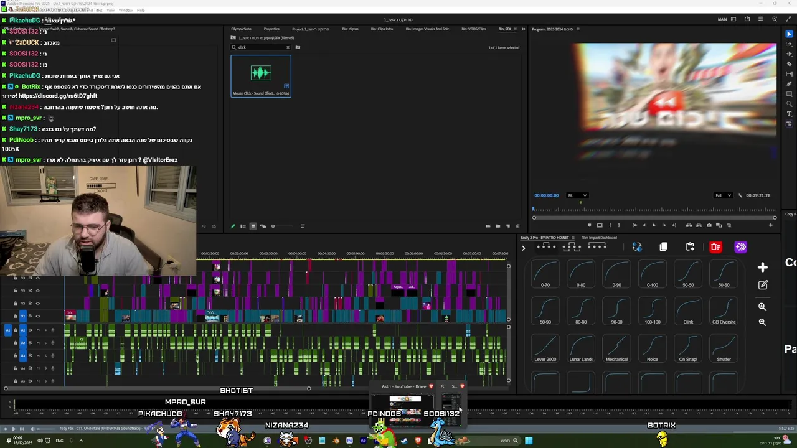The width and height of the screenshot is (797, 448).
Task: Click the purple Easify apply icon
Action: (x=741, y=247)
